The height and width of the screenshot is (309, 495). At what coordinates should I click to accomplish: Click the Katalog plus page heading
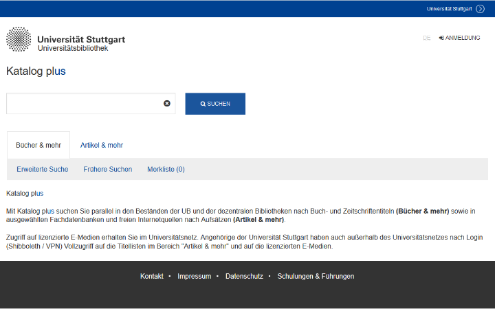pyautogui.click(x=36, y=71)
